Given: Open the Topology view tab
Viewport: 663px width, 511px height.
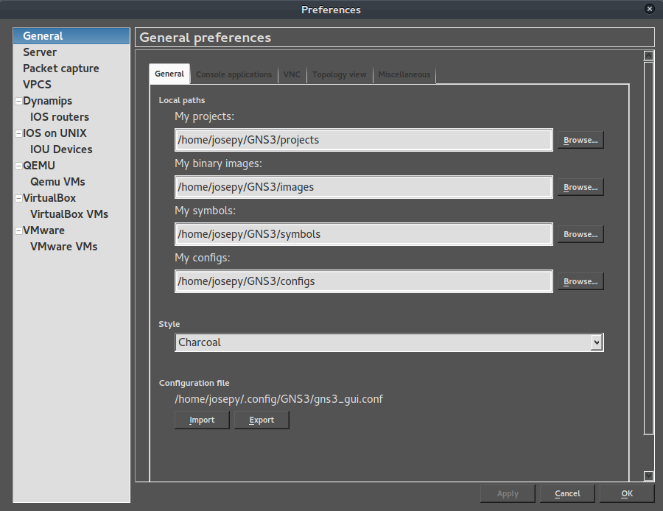Looking at the screenshot, I should coord(340,75).
